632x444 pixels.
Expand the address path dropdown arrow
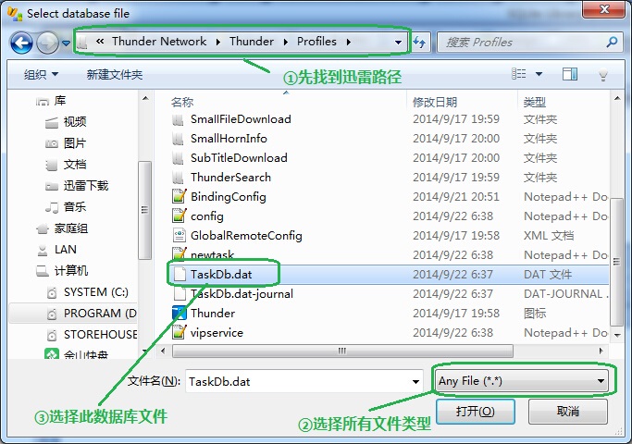click(398, 42)
